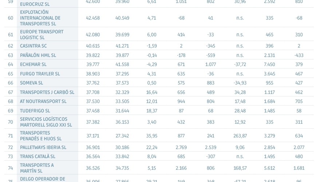This screenshot has width=325, height=182.
Task: Click the TRANSPORTES PENADÉS E HIJOS SL name
Action: tap(41, 136)
